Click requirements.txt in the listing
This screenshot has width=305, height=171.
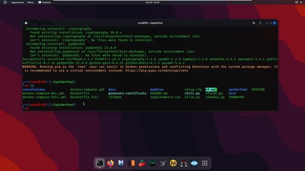click(x=165, y=97)
